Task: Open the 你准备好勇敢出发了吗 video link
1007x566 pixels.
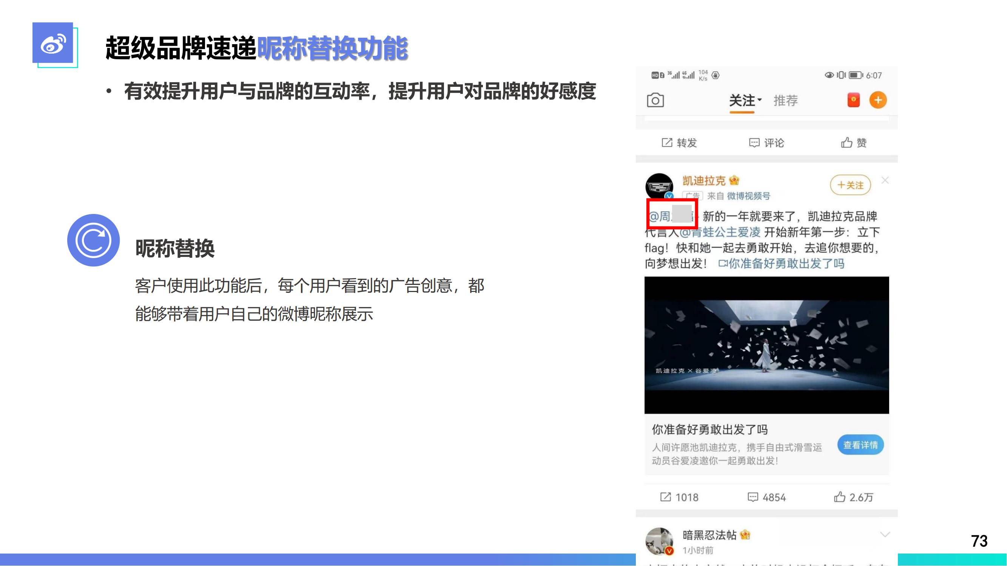Action: click(x=782, y=264)
